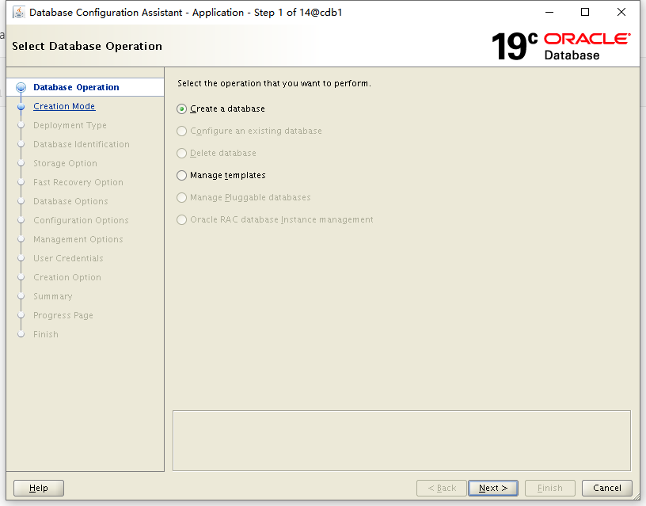Select the Database Operation step in sidebar

point(76,87)
